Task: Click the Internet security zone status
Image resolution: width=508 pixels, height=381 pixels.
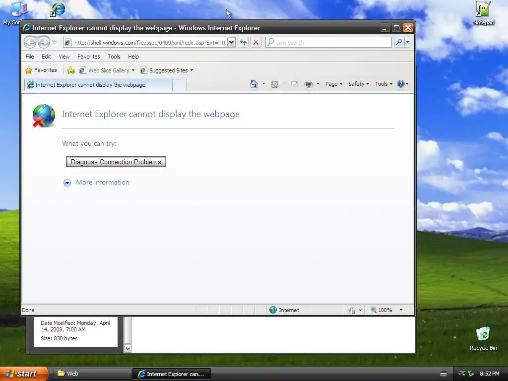Action: click(284, 310)
